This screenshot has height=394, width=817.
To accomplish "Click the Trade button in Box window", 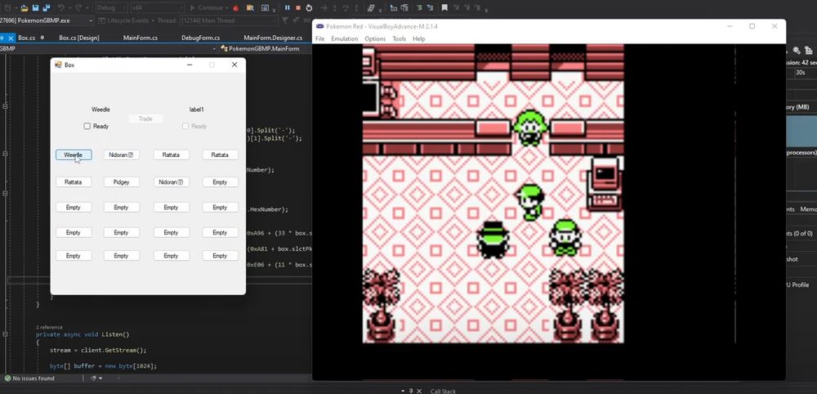I will tap(146, 119).
